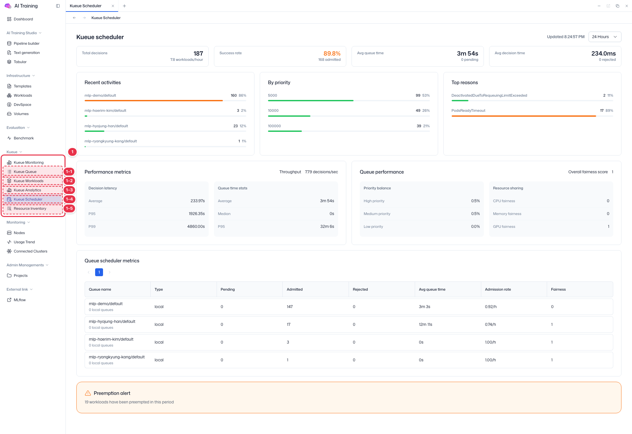Open the Workloads icon under Infrastructure
Screen dimensions: 632x434
click(9, 95)
